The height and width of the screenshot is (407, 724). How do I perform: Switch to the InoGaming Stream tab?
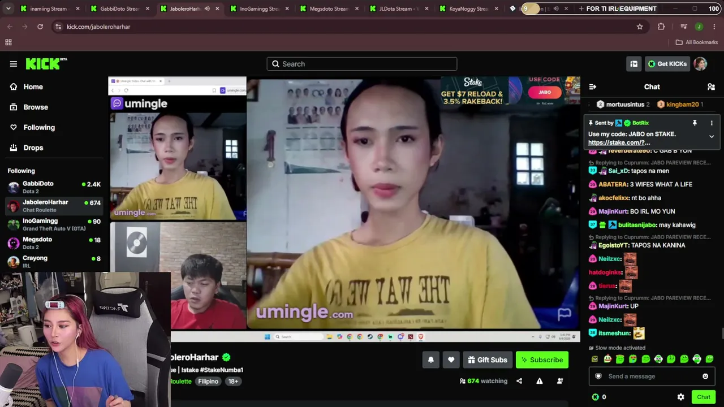[x=258, y=8]
